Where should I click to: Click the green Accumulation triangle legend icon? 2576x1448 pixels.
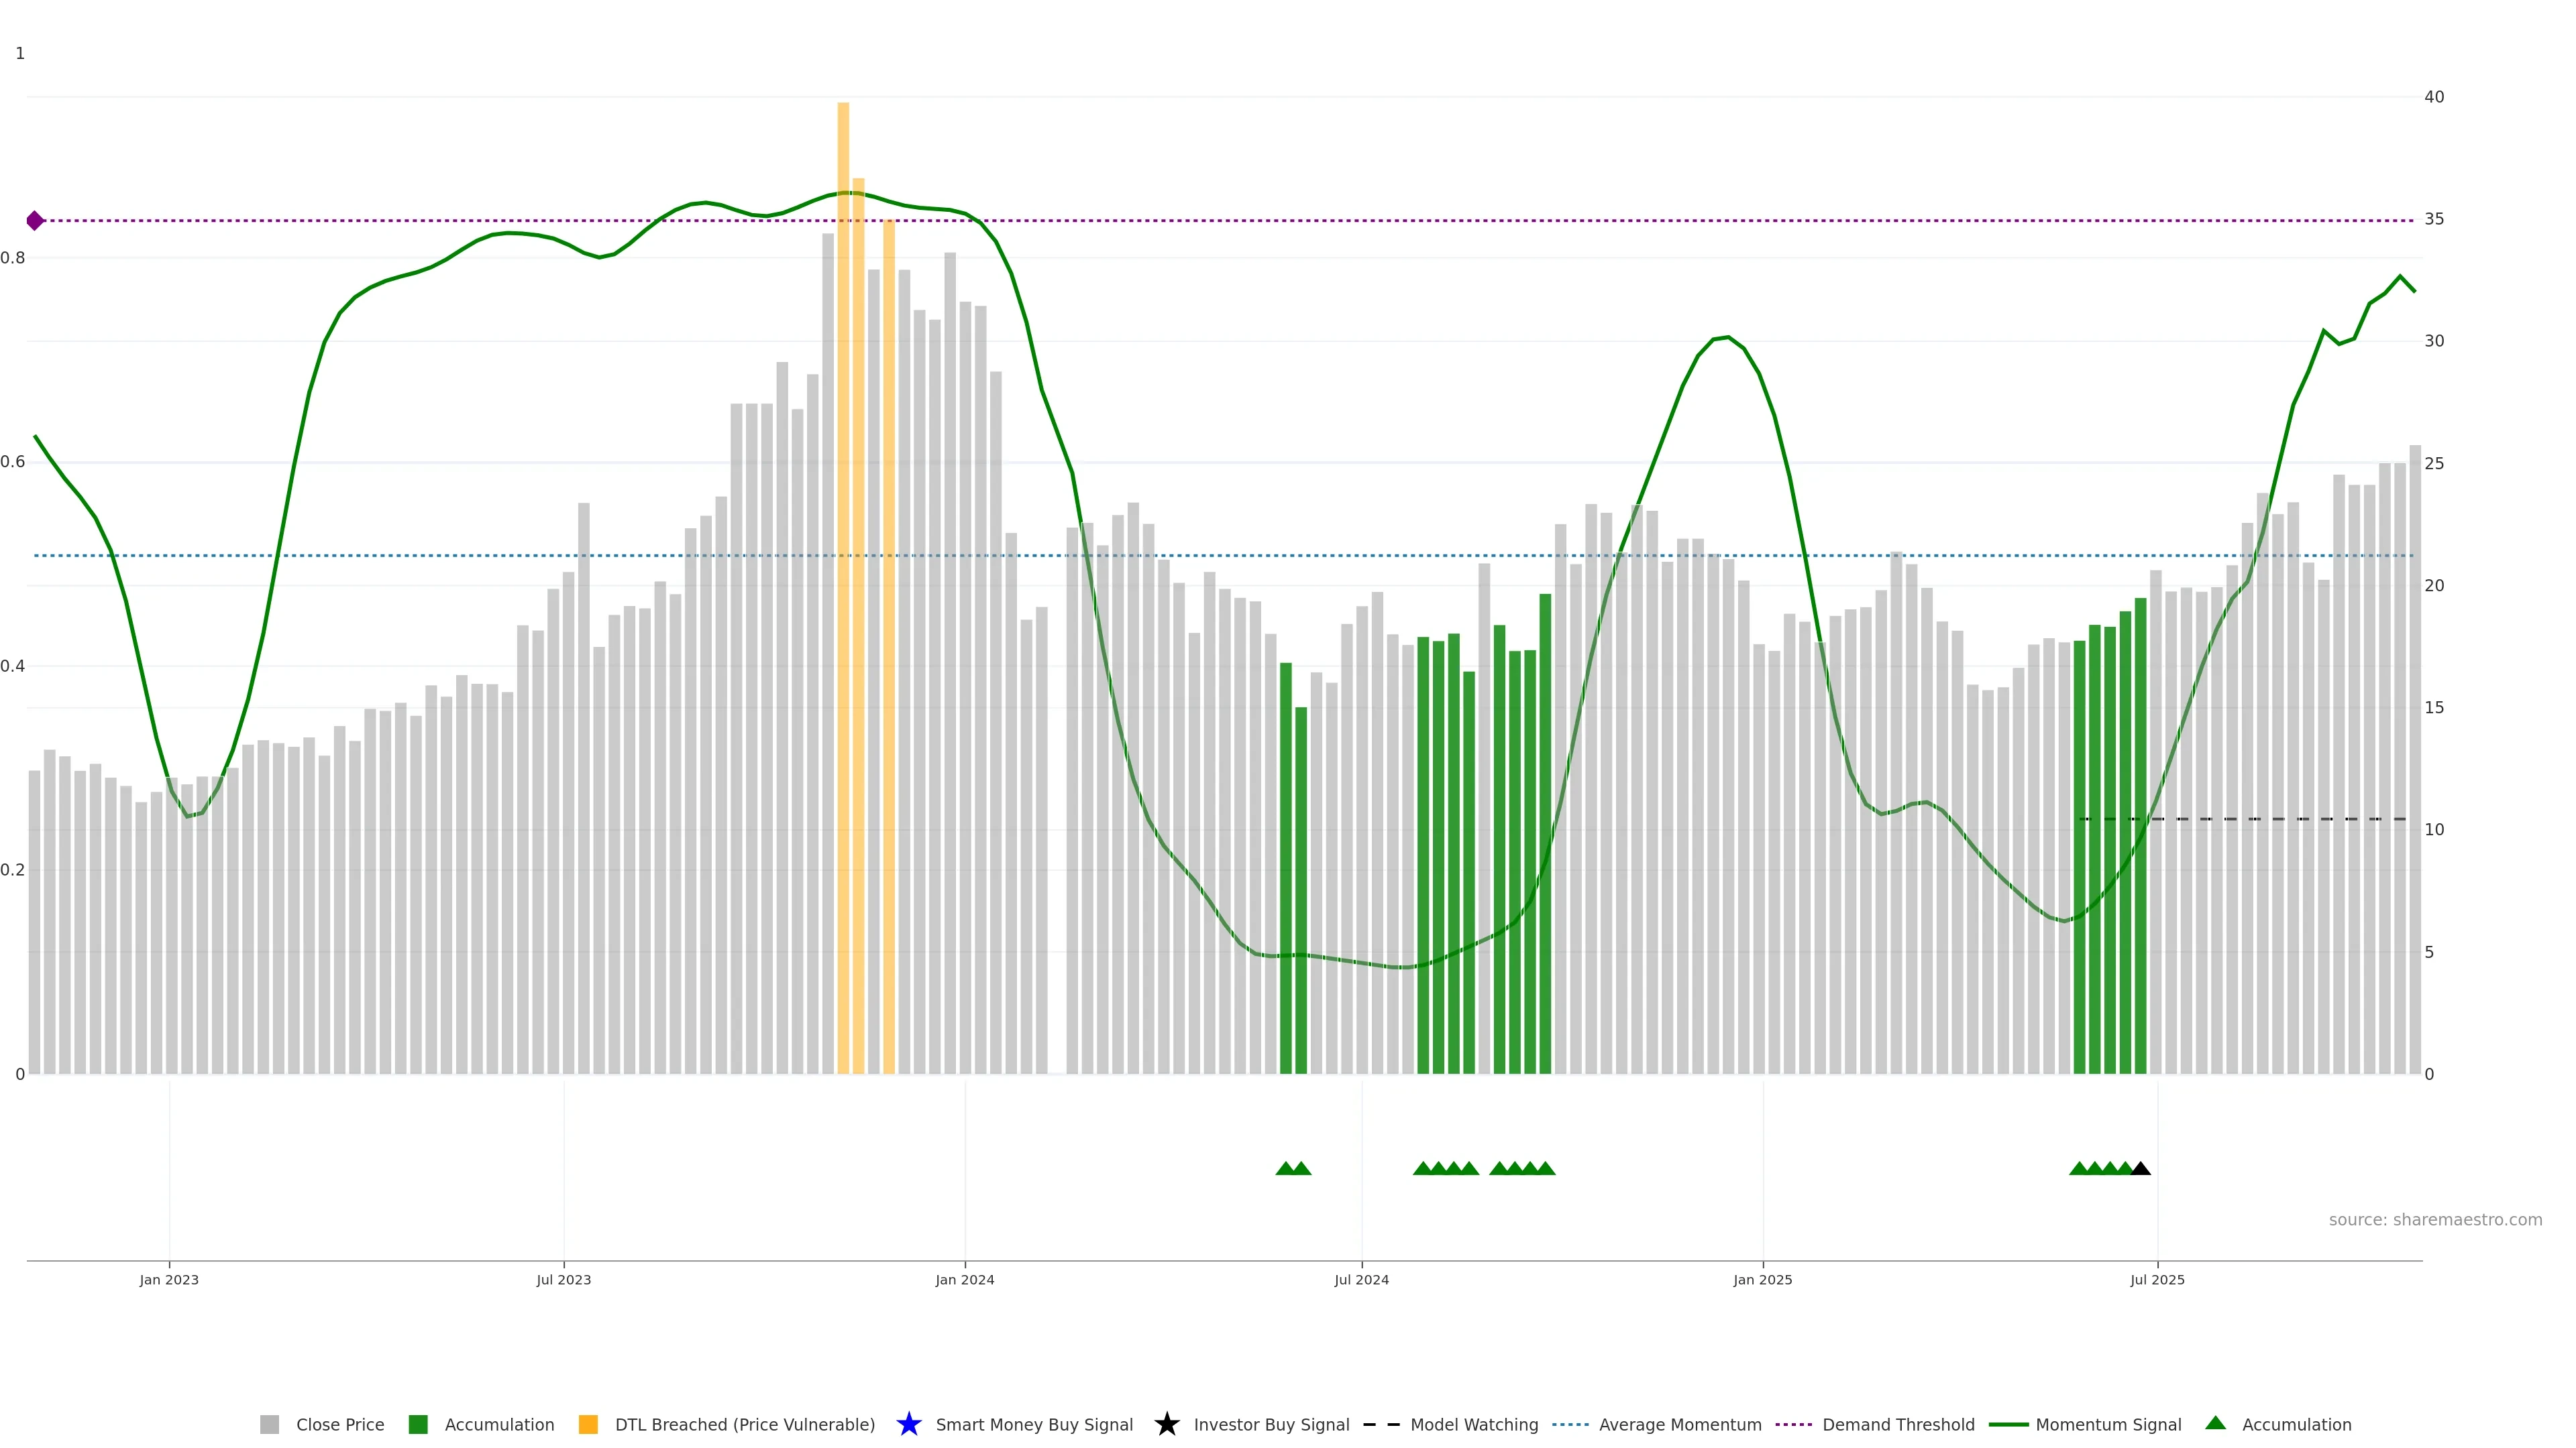(2215, 1423)
